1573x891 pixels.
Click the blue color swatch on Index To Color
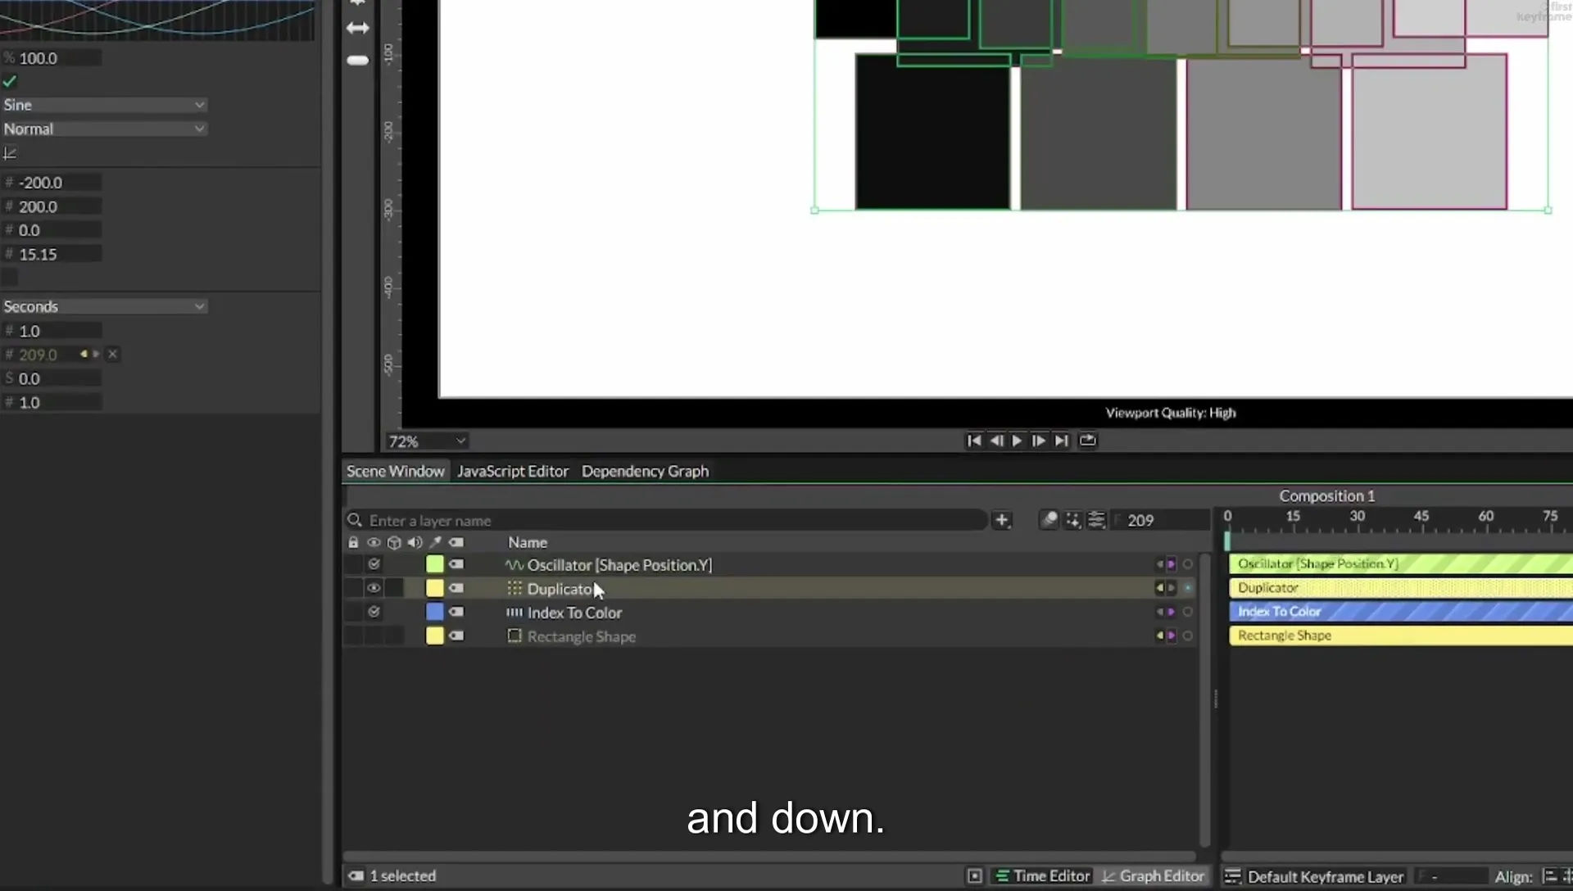click(x=434, y=612)
